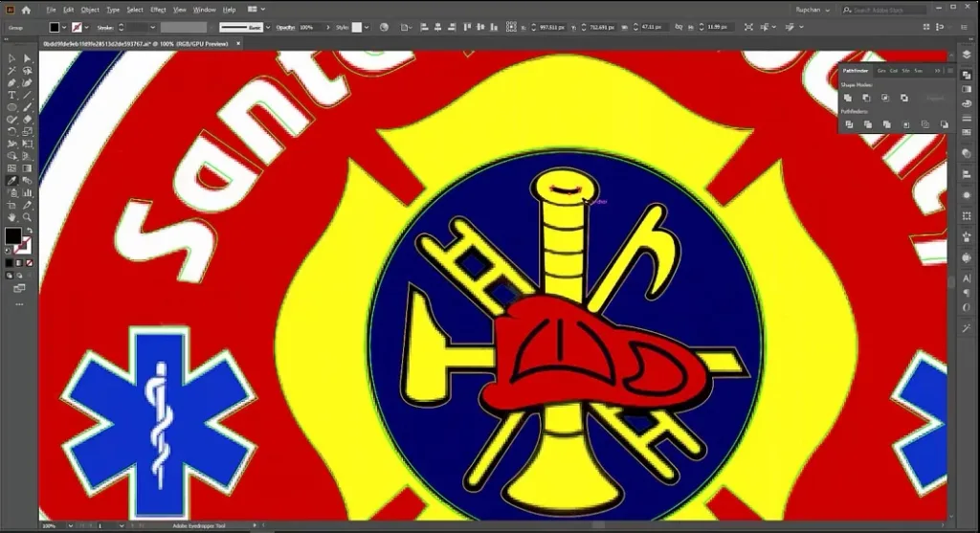Click the control bar stroke swatch

(x=77, y=28)
